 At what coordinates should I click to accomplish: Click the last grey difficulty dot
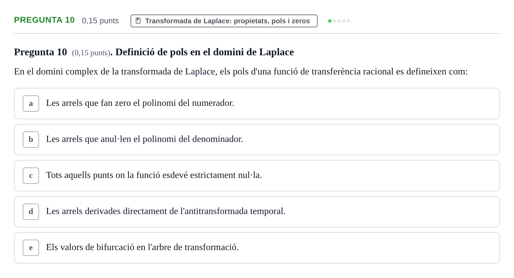click(348, 21)
